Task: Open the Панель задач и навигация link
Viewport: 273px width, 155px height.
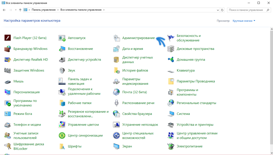Action: click(80, 81)
